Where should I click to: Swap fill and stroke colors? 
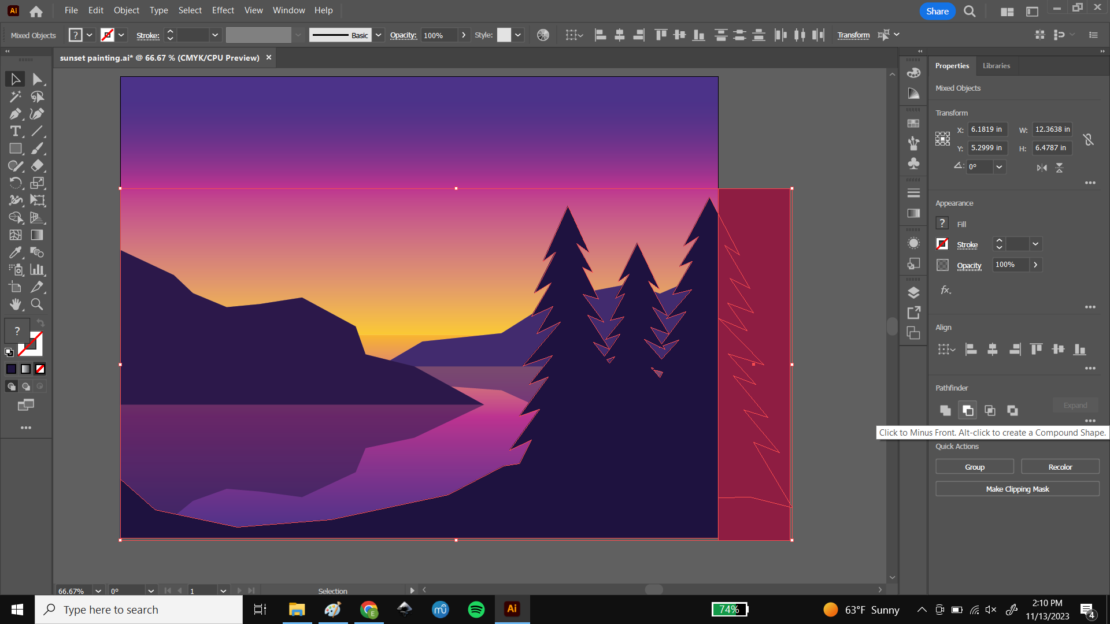tap(40, 323)
